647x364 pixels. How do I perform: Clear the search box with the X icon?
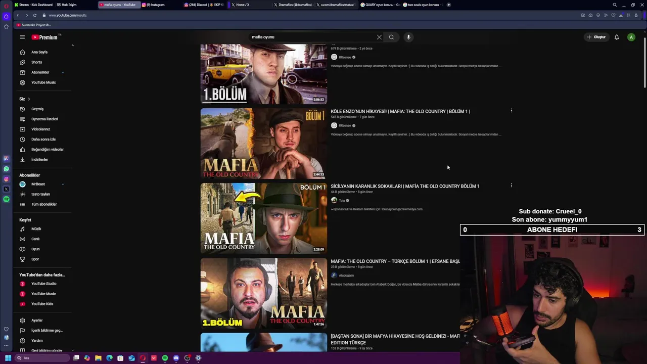[379, 37]
